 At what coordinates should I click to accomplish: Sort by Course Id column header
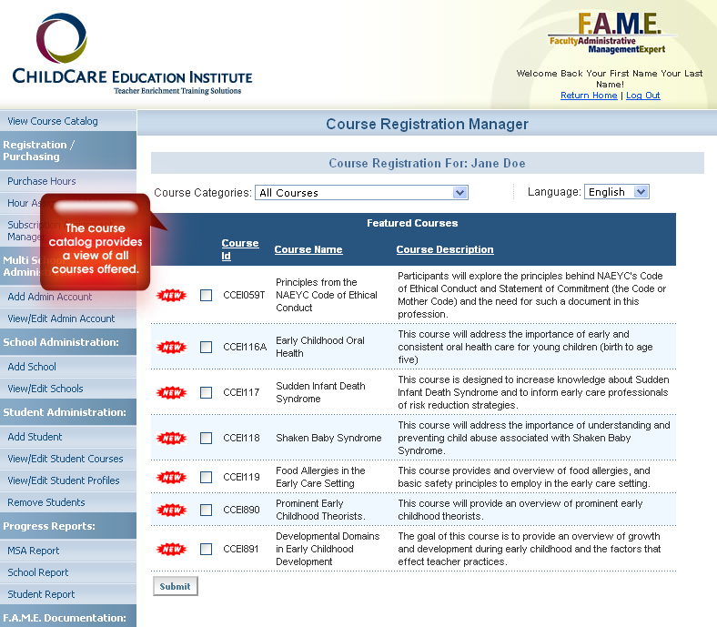coord(240,249)
